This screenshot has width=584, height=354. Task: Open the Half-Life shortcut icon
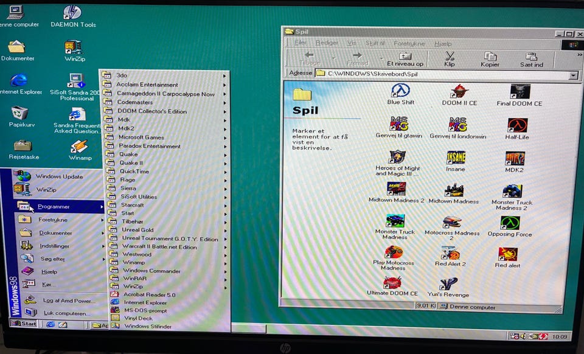coord(517,129)
